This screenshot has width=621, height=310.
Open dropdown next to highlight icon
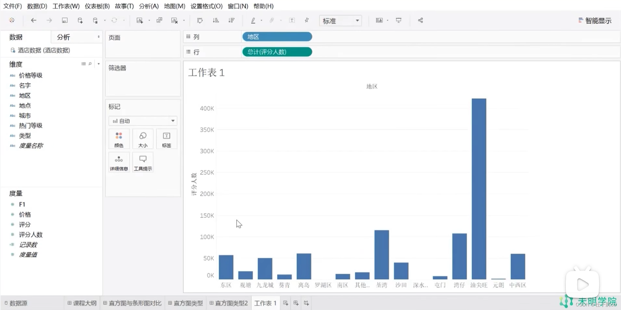[x=261, y=20]
